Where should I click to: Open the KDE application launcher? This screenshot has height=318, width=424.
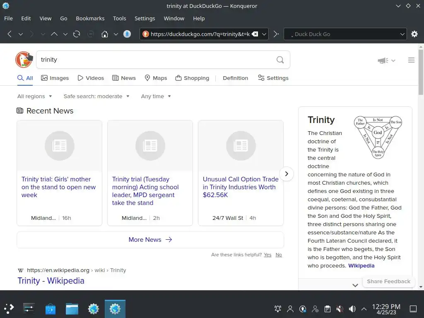(9, 308)
